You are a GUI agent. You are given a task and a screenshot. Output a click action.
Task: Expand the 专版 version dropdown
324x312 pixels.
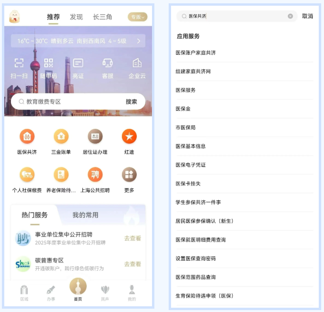[137, 17]
